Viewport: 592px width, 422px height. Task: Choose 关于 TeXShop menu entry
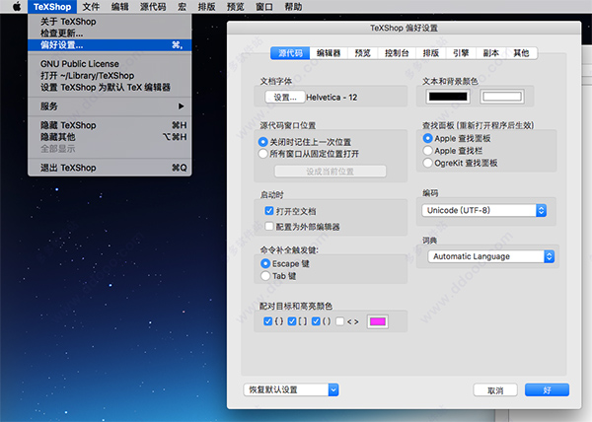click(x=110, y=22)
